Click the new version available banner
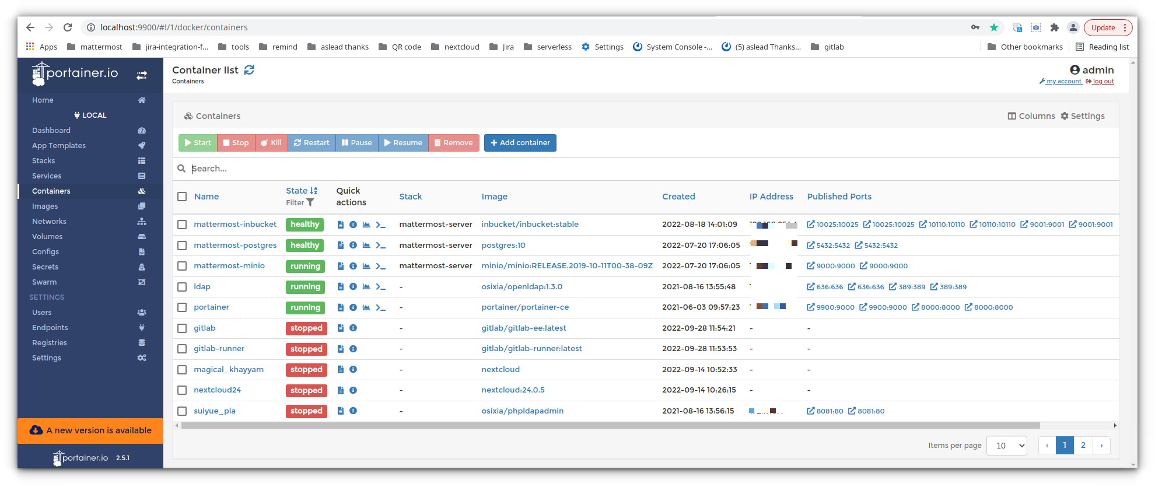This screenshot has height=487, width=1155. click(x=90, y=431)
